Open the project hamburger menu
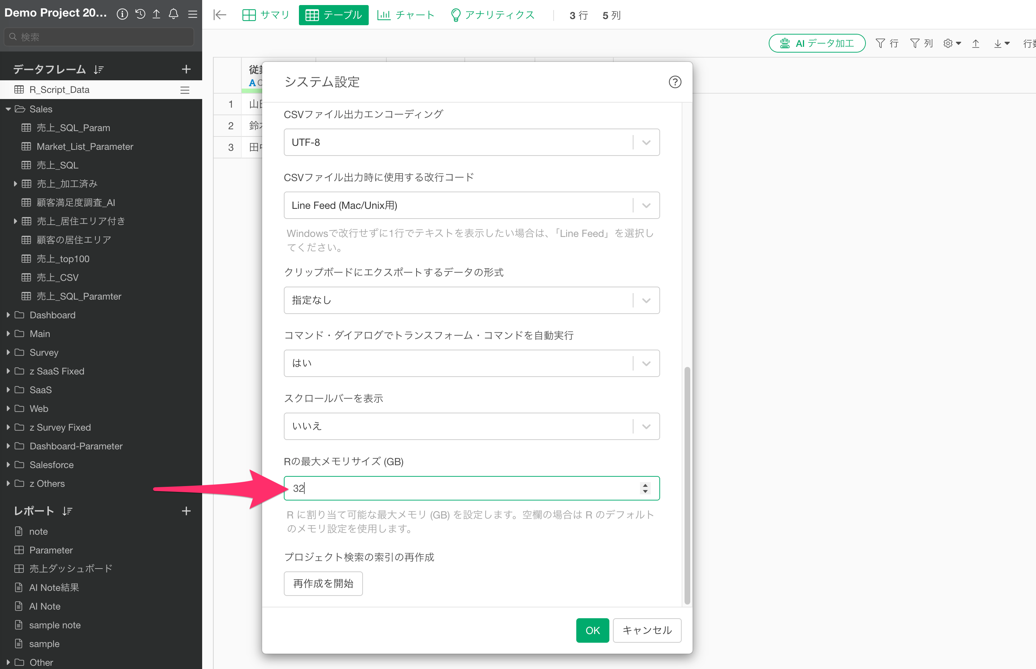 coord(193,14)
